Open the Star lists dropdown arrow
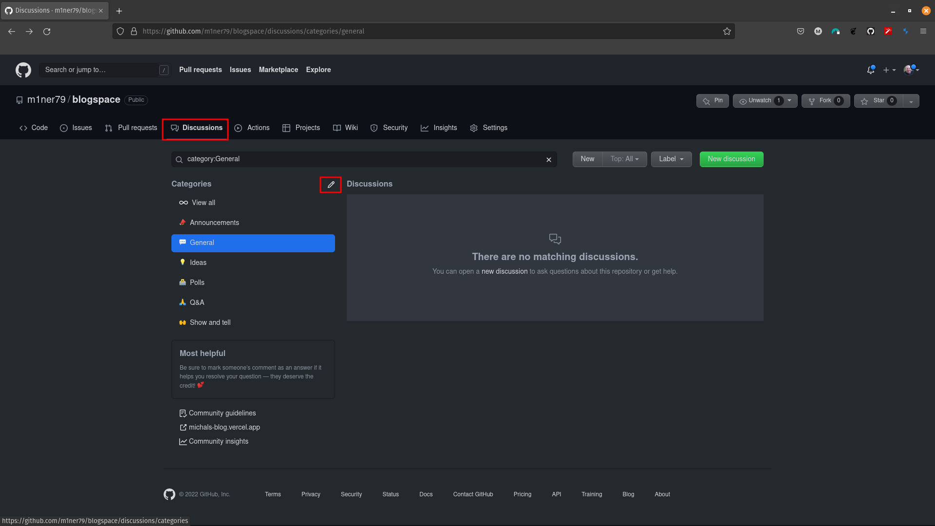Screen dimensions: 935x526 [911, 101]
